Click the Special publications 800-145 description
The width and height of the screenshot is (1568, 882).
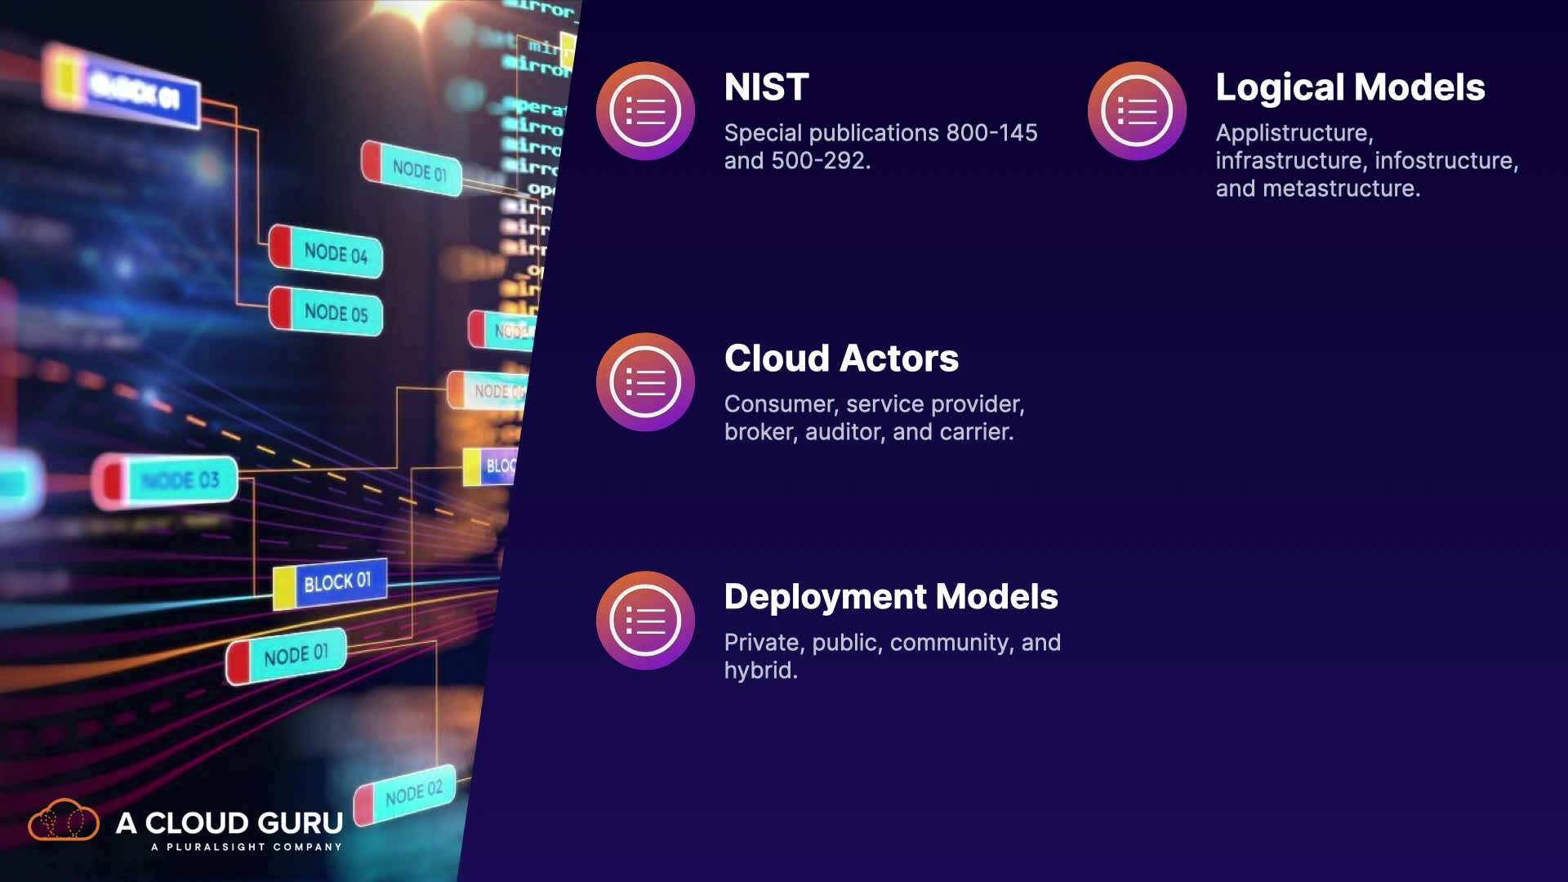click(x=880, y=146)
